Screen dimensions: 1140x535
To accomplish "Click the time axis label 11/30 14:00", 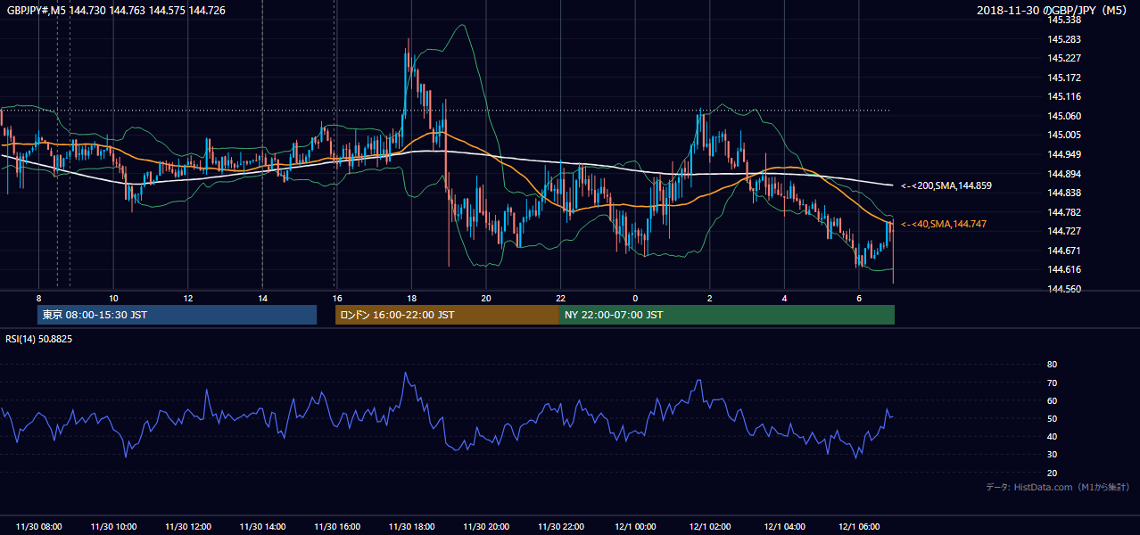I will 262,527.
